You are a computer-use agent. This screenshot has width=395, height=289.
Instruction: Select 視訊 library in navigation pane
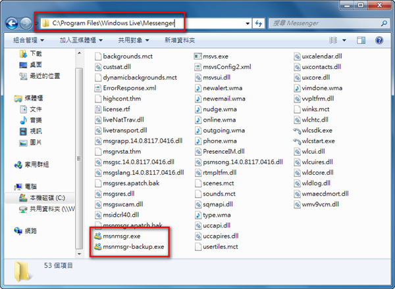point(30,131)
